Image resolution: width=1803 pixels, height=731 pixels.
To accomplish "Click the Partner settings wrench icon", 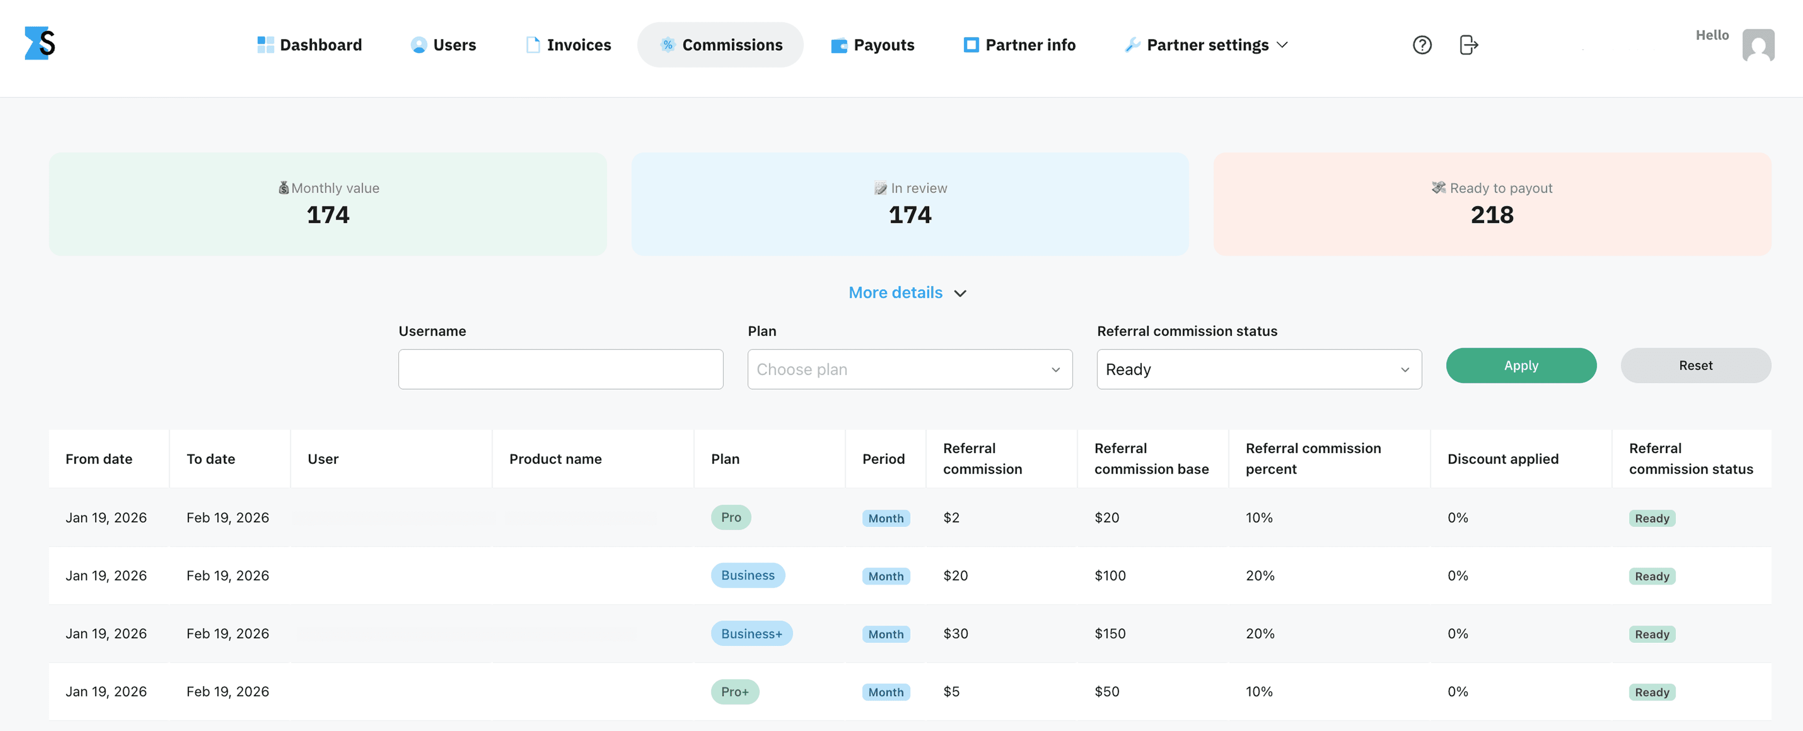I will coord(1132,45).
